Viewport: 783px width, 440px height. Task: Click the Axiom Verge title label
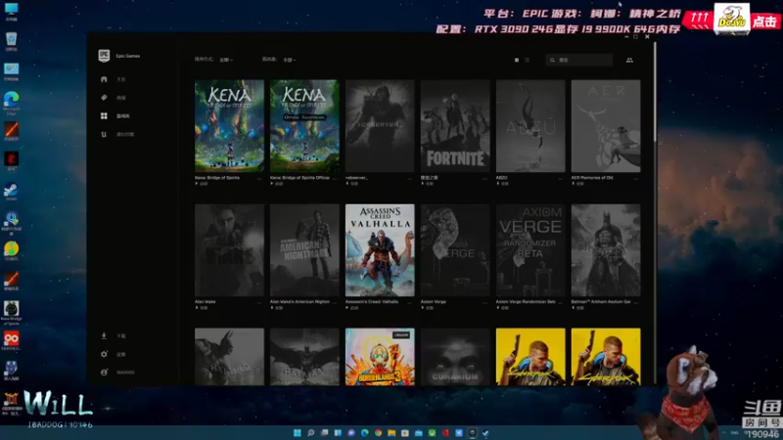click(x=434, y=302)
